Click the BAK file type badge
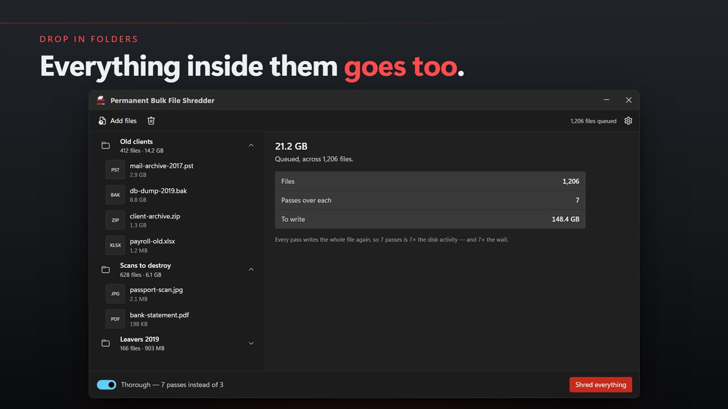 (115, 195)
